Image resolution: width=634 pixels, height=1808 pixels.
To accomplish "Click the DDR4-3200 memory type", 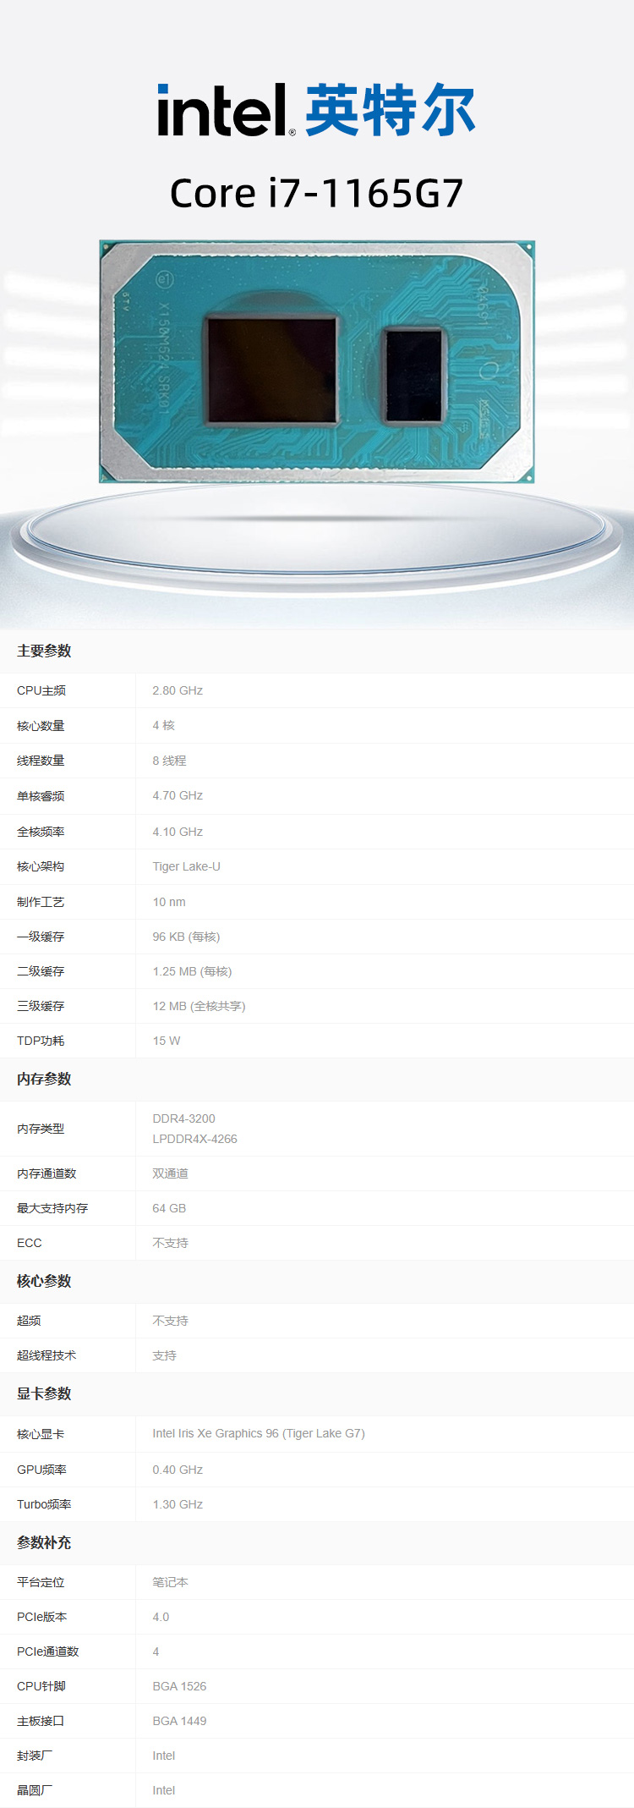I will pos(184,1118).
